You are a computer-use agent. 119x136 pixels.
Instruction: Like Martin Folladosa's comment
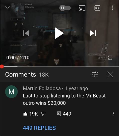coord(25,114)
